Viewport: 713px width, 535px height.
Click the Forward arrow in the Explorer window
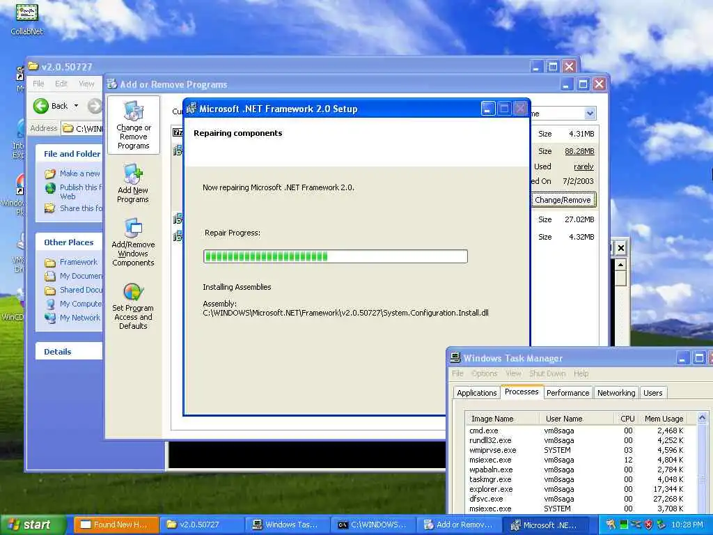(x=95, y=106)
